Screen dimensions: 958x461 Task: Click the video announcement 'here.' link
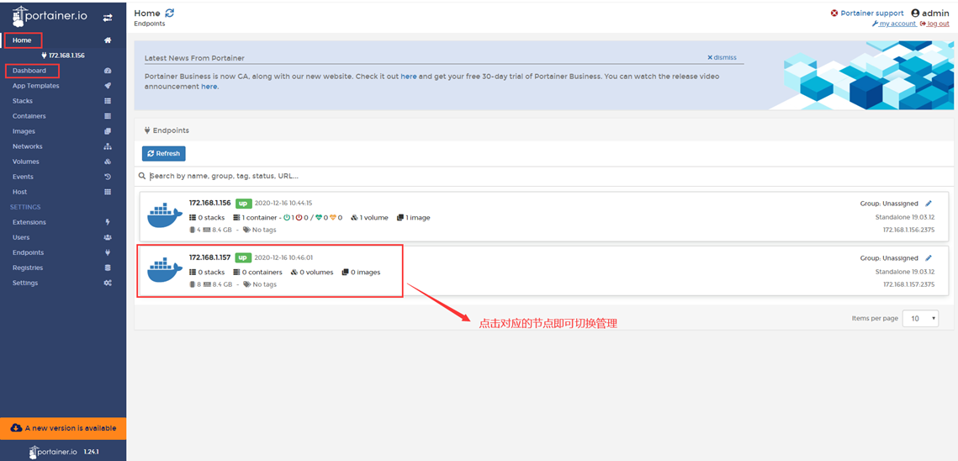[209, 87]
